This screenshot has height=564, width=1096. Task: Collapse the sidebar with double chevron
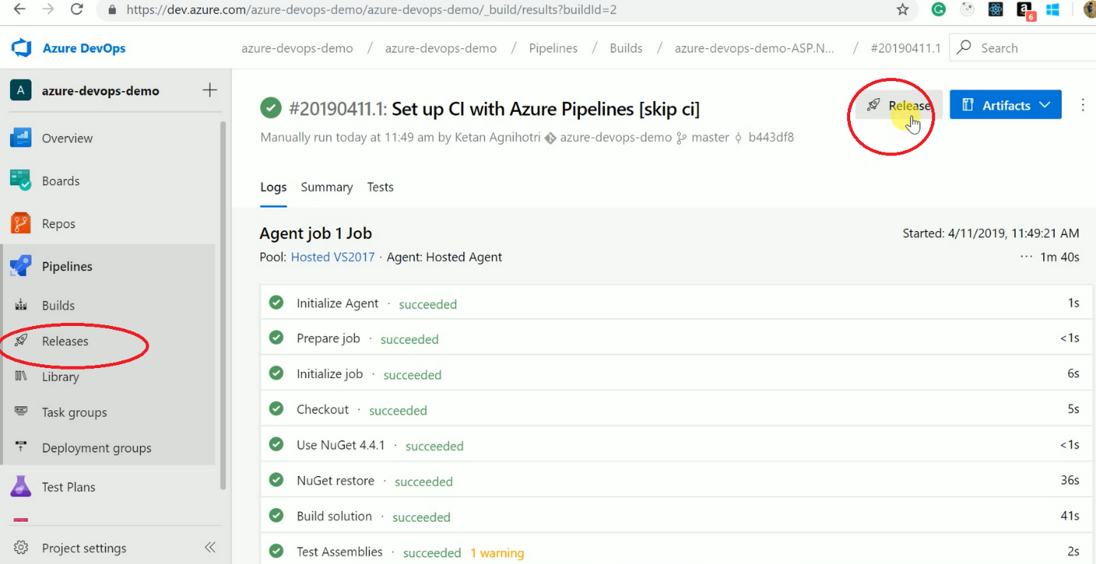(210, 548)
